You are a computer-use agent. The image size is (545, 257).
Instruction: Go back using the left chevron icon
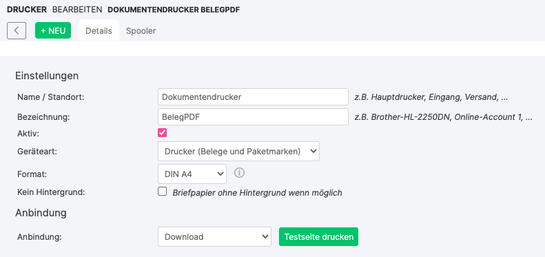[17, 30]
